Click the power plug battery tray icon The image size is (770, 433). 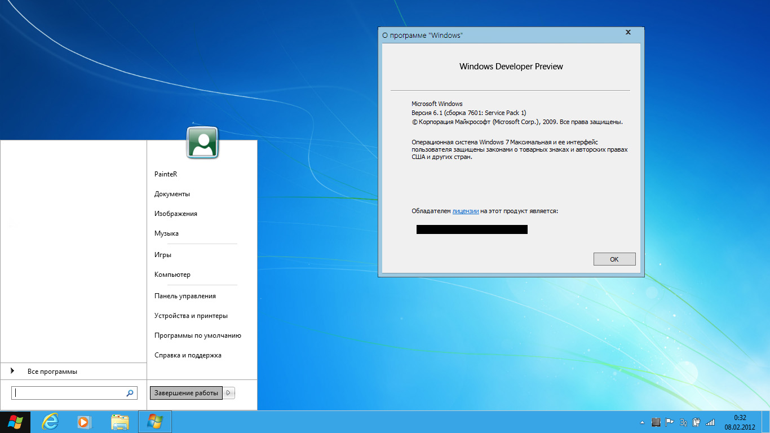point(697,422)
